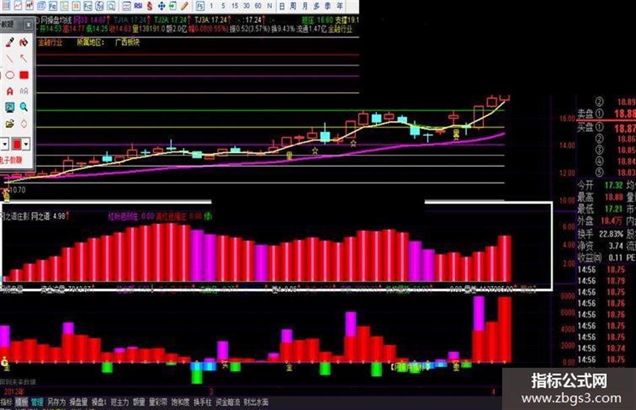The height and width of the screenshot is (410, 636).
Task: Click the wave indicator icon before RSI
Action: (127, 5)
